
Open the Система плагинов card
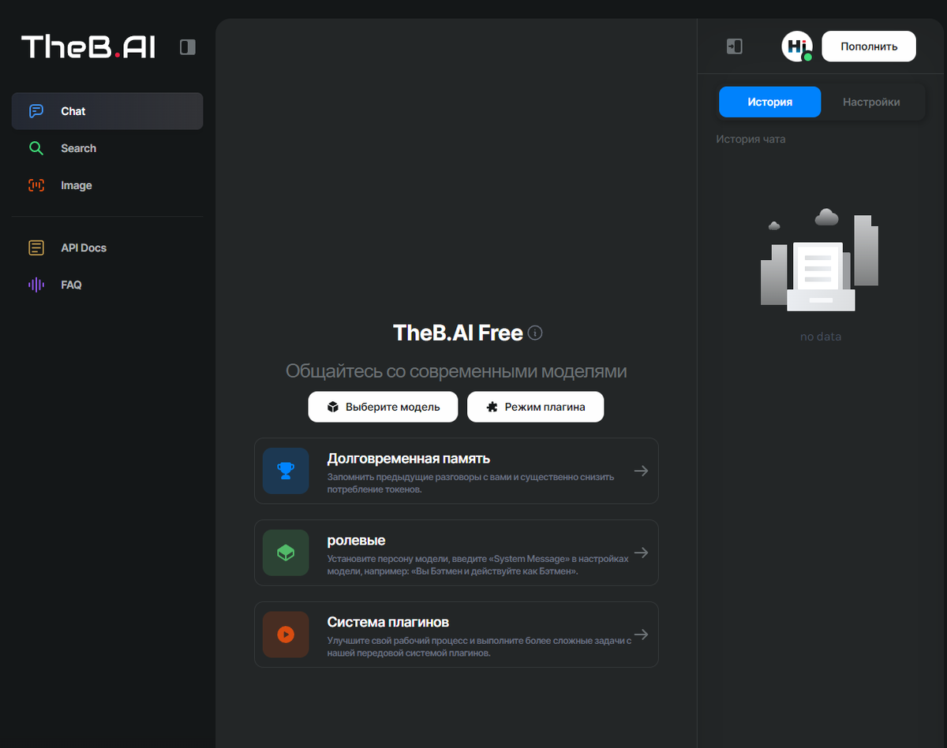(x=456, y=634)
